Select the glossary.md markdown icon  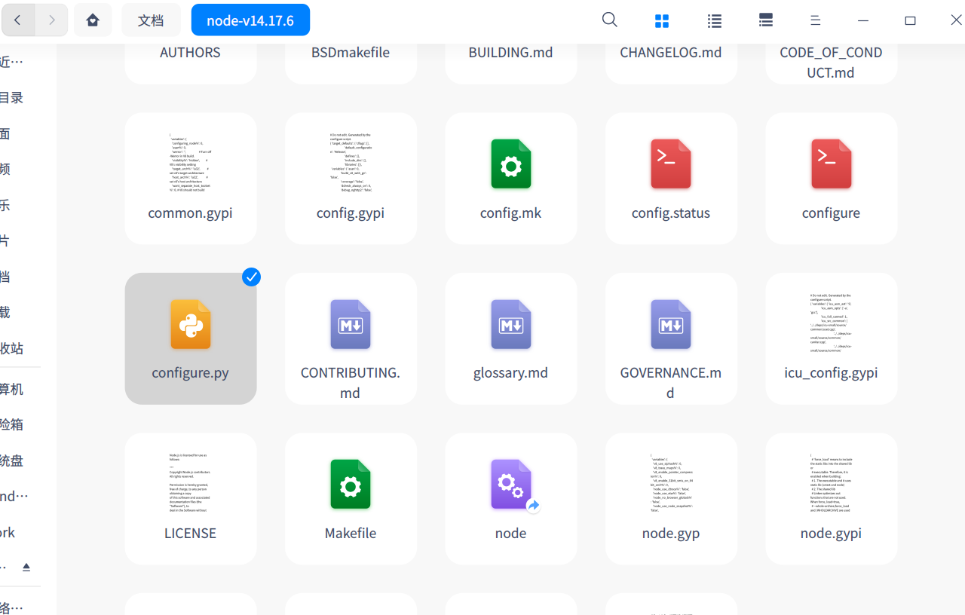(511, 324)
